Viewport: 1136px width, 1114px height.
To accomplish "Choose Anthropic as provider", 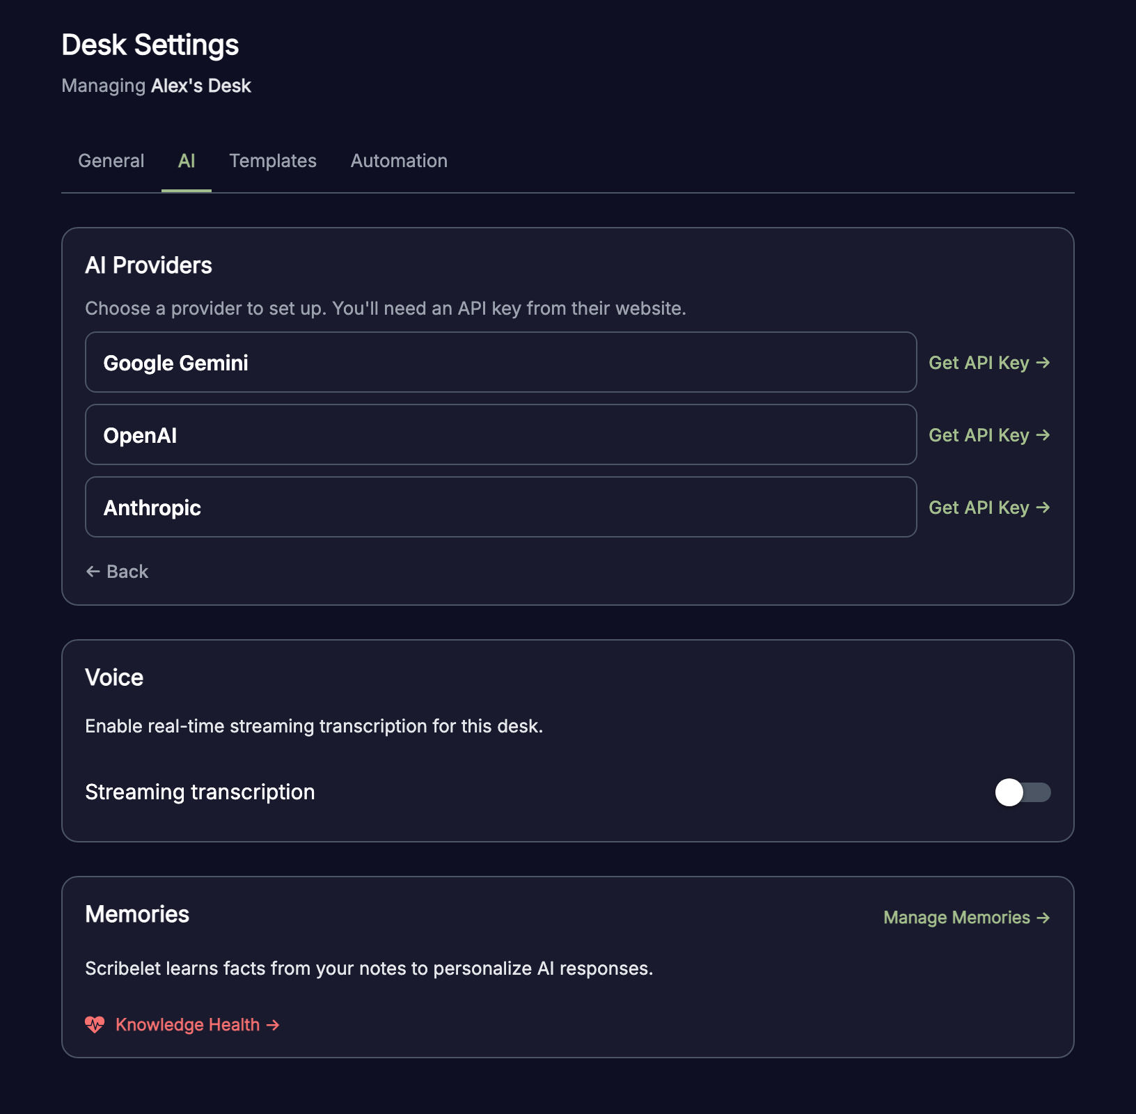I will click(500, 507).
